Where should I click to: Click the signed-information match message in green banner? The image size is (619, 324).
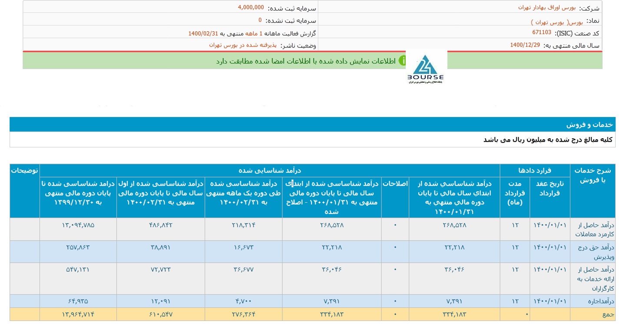(306, 61)
